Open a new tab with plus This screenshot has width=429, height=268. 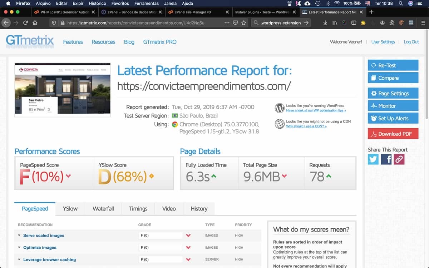(371, 12)
